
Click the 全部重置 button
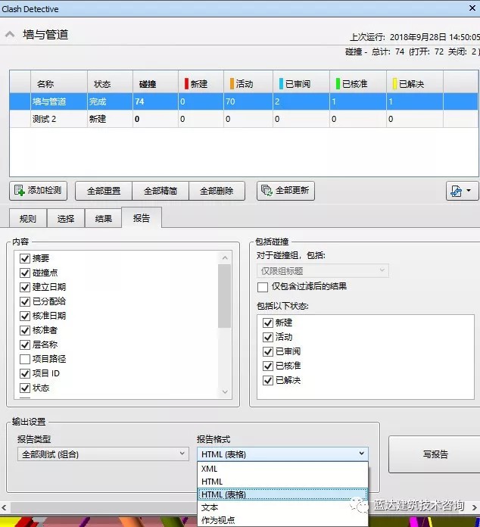[x=103, y=191]
